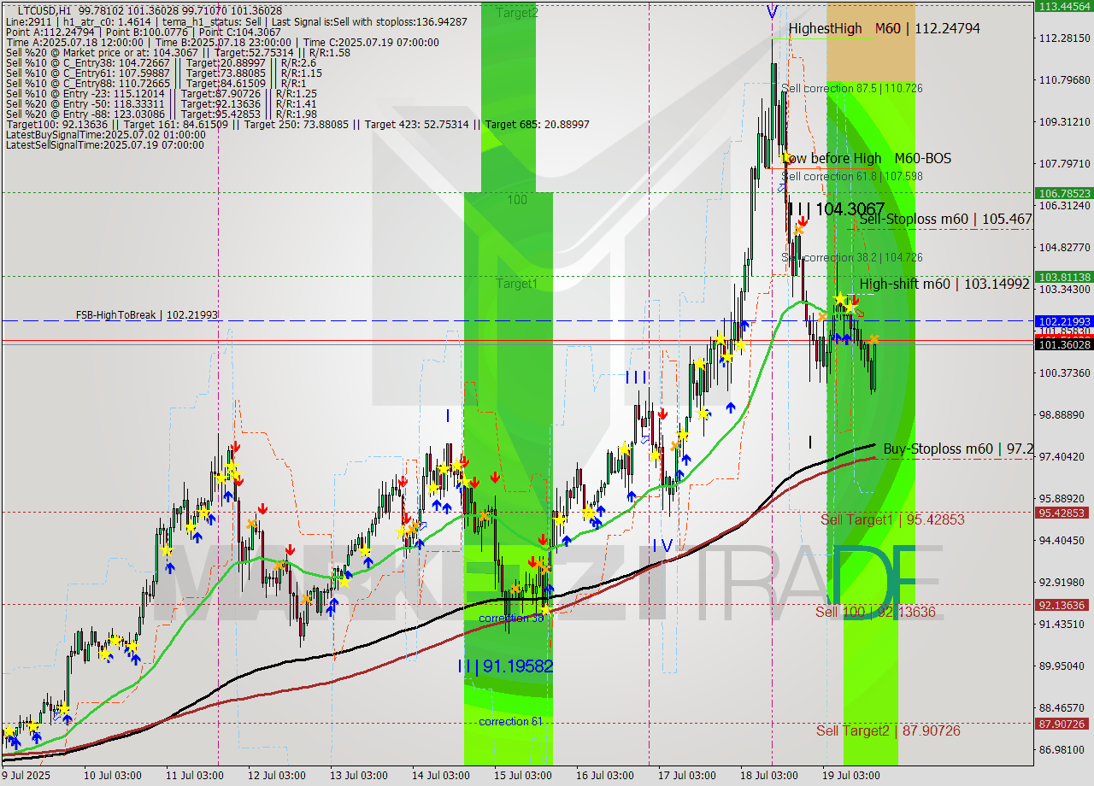This screenshot has width=1094, height=786.
Task: Click the red sell arrow inside the green correction zone
Action: pyautogui.click(x=495, y=476)
